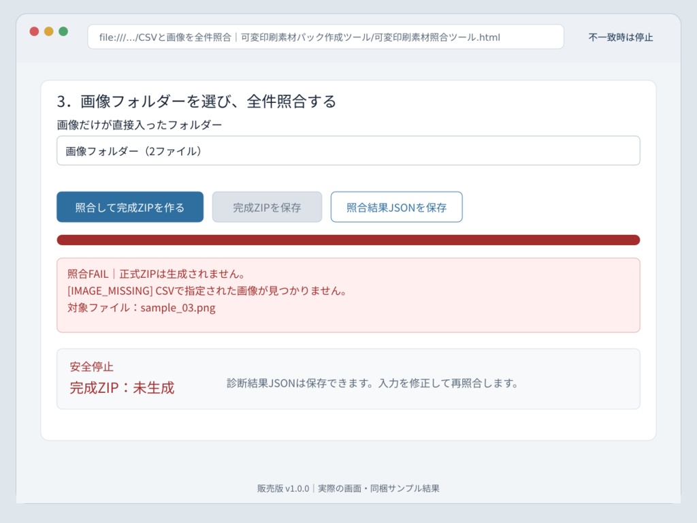Screen dimensions: 697x523
Task: Click 対象ファイル：sample_03.png line
Action: point(142,308)
